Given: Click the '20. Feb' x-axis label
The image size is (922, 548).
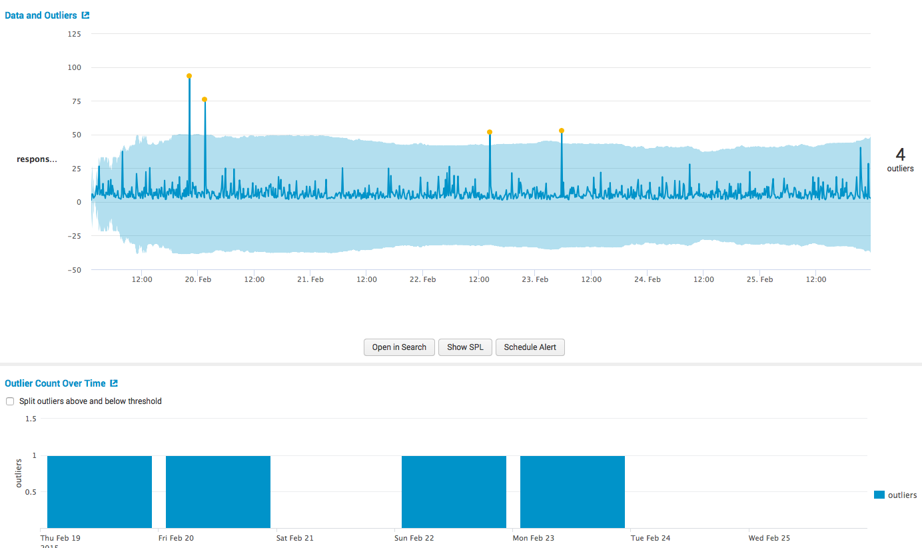Looking at the screenshot, I should point(198,279).
